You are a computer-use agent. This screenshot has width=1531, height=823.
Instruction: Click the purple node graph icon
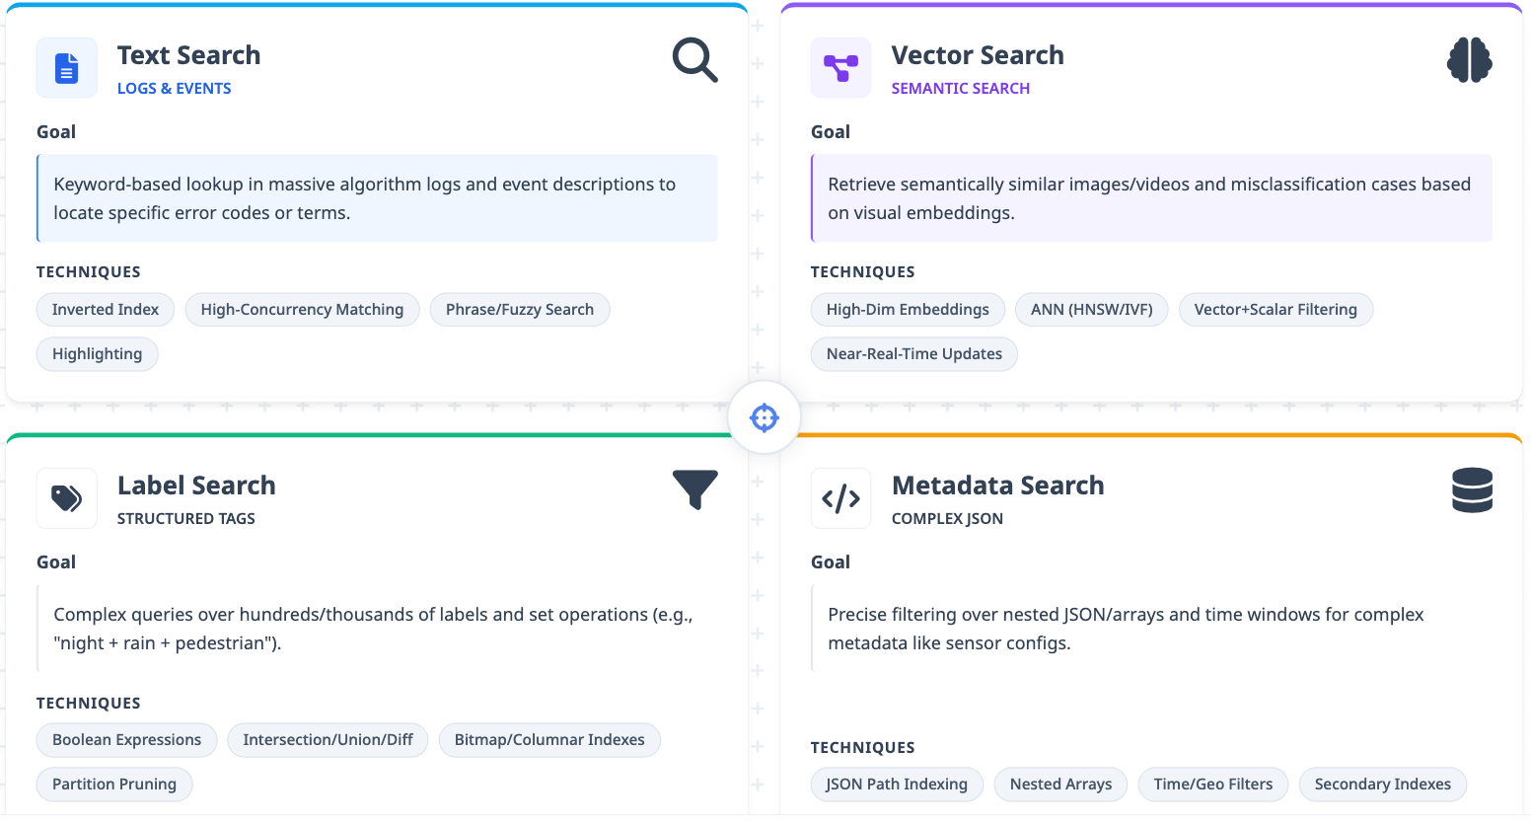[x=840, y=68]
